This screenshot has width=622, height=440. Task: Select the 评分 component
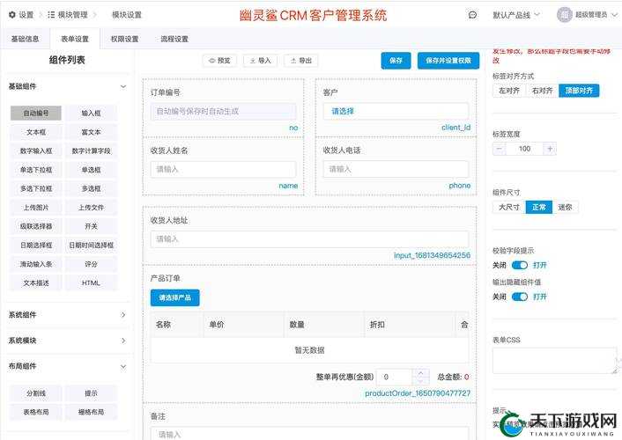[92, 264]
